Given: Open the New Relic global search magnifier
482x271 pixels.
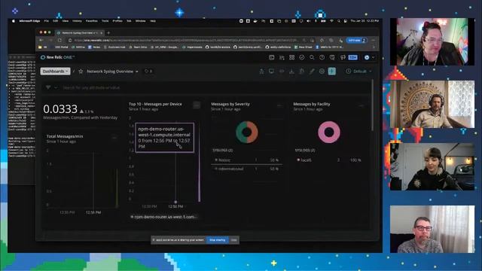Looking at the screenshot, I should pyautogui.click(x=312, y=57).
